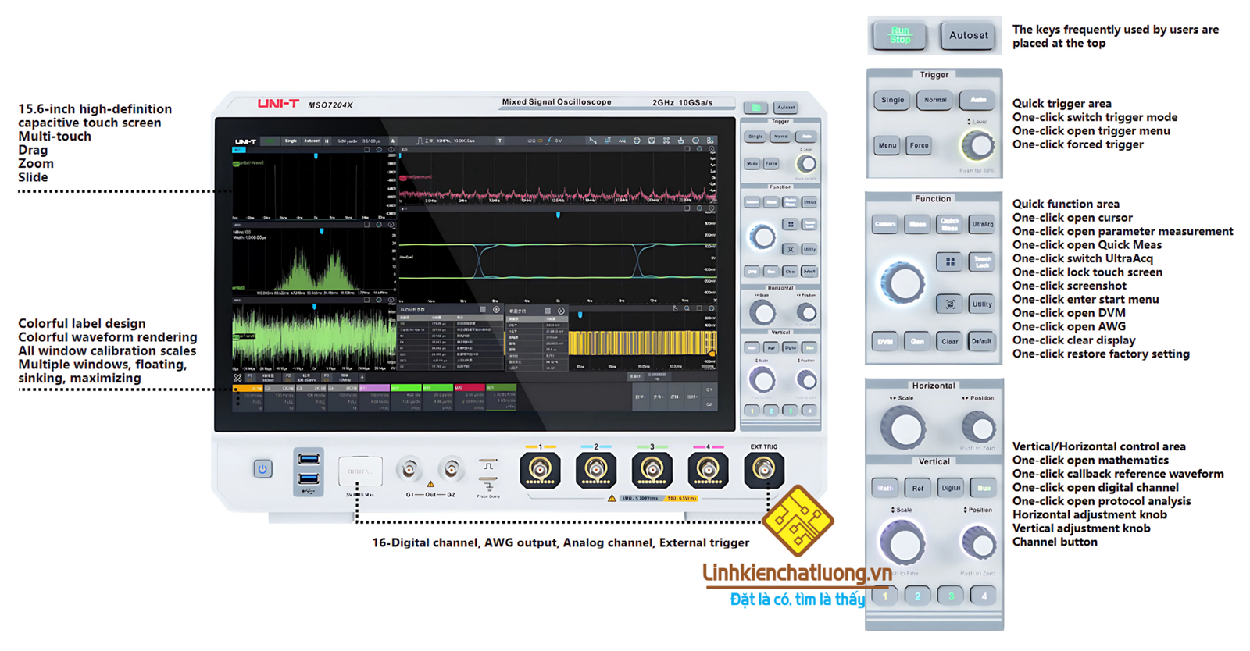Screen dimensions: 1250x651
Task: Click the enlarged Vertical Scale knob
Action: [x=902, y=543]
